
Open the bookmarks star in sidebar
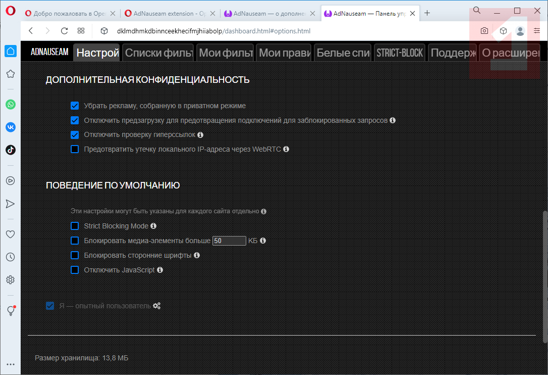pyautogui.click(x=11, y=74)
